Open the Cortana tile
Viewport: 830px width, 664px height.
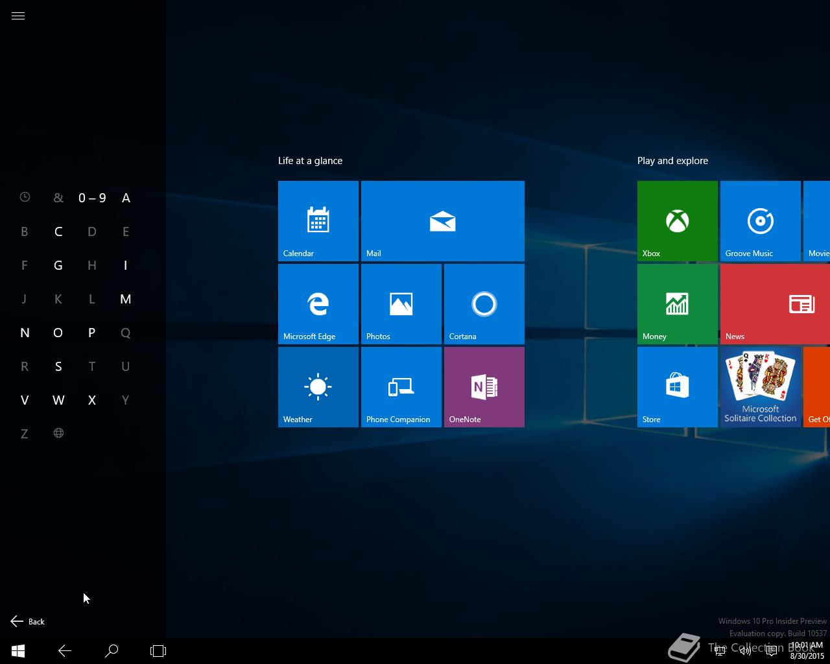[x=484, y=304]
